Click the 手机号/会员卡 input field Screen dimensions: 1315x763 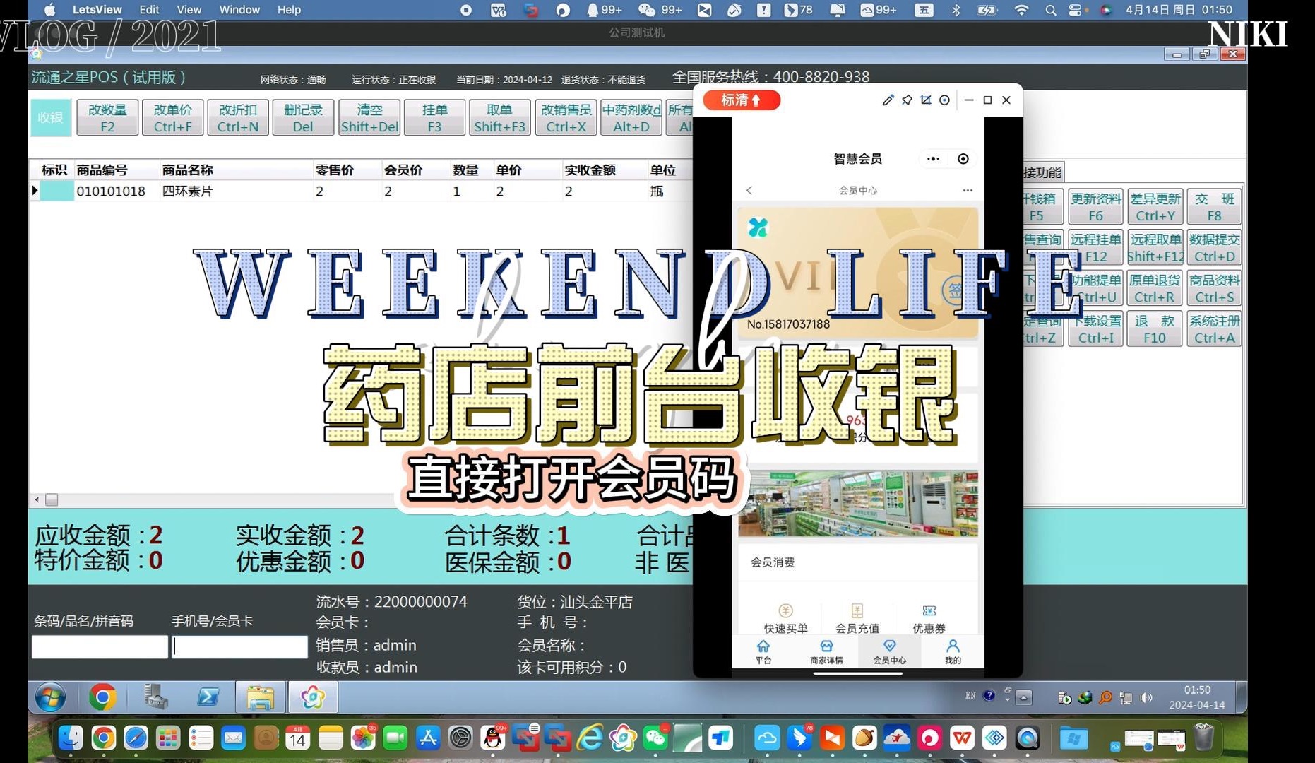[239, 646]
